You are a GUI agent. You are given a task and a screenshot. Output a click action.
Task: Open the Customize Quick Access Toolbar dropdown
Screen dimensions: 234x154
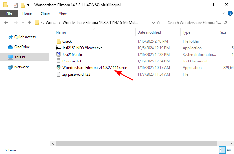[x=29, y=5]
